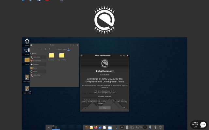Viewport: 209px width, 130px height.
Task: Open the enlightenment.org website link
Action: [104, 93]
